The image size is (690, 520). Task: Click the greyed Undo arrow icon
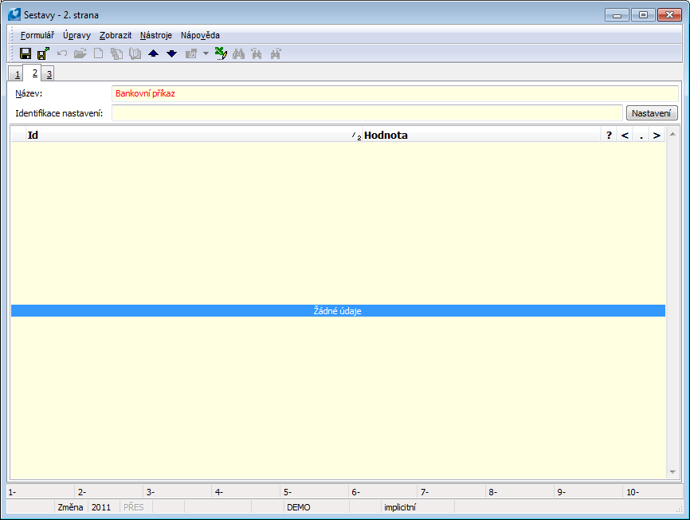[62, 53]
